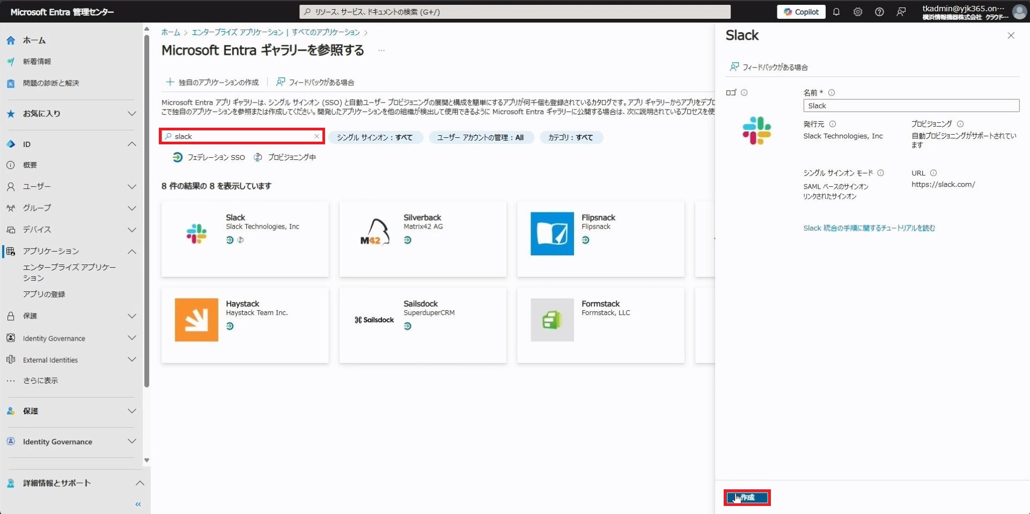
Task: Select エンタープライズ アプリケーション in the sidebar
Action: point(69,273)
